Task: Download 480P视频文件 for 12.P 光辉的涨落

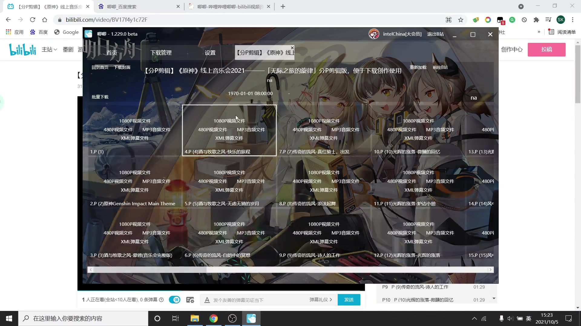Action: pyautogui.click(x=402, y=233)
